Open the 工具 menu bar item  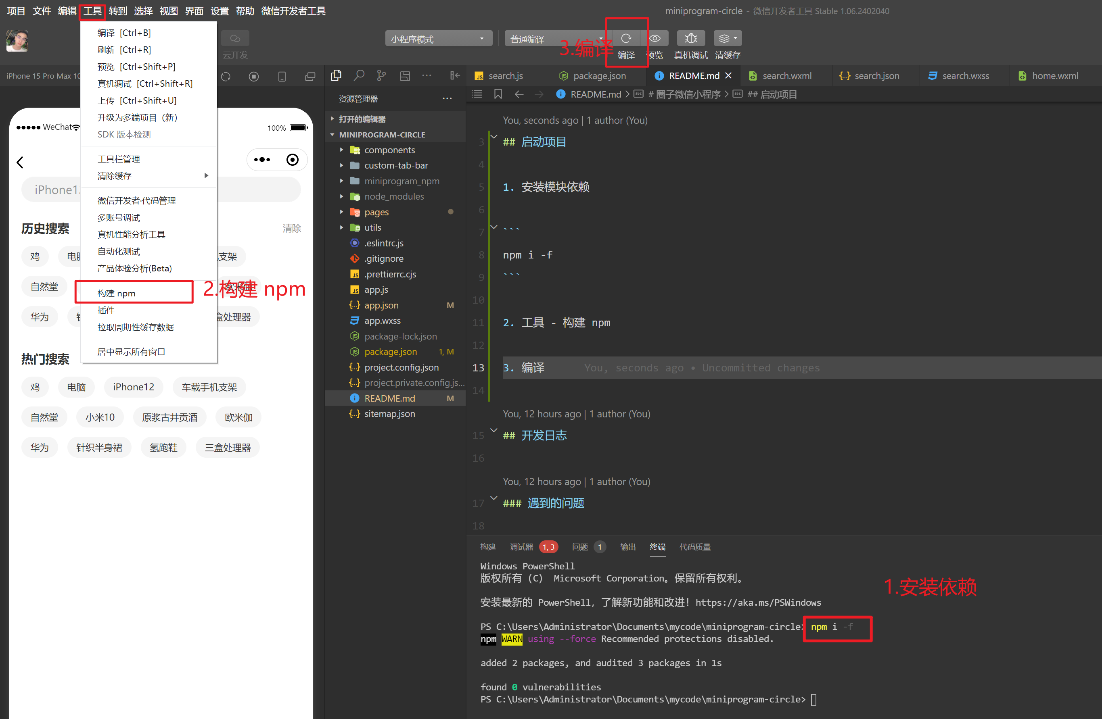[x=92, y=10]
